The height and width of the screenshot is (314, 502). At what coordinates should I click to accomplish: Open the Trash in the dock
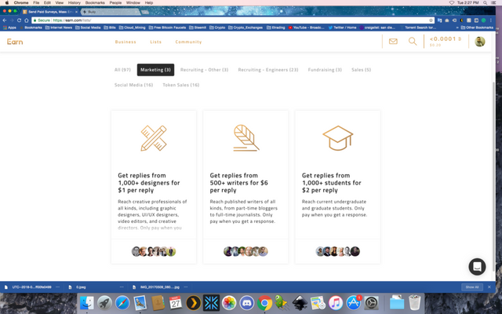coord(415,302)
